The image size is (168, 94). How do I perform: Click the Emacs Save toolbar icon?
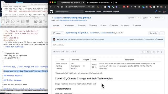coord(23,22)
